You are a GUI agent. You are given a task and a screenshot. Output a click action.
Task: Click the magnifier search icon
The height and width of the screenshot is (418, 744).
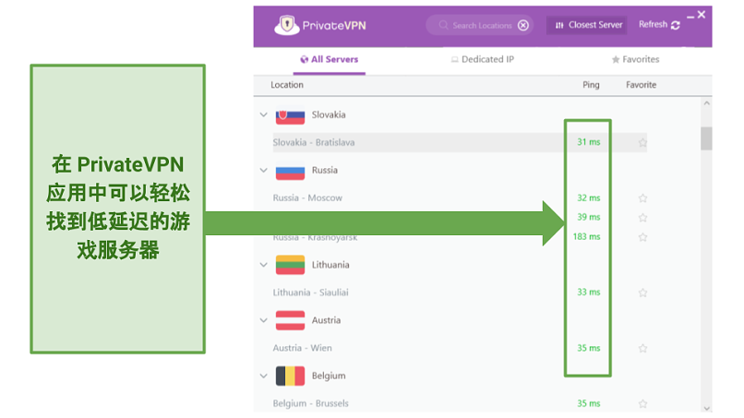(443, 25)
